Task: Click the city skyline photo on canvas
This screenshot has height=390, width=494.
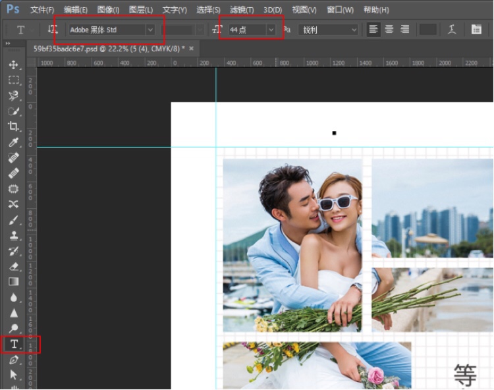Action: (x=432, y=208)
